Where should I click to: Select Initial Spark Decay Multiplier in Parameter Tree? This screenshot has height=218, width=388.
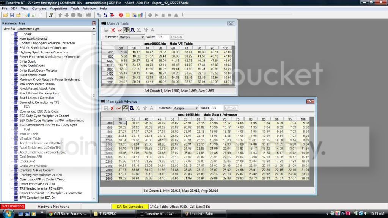click(38, 70)
